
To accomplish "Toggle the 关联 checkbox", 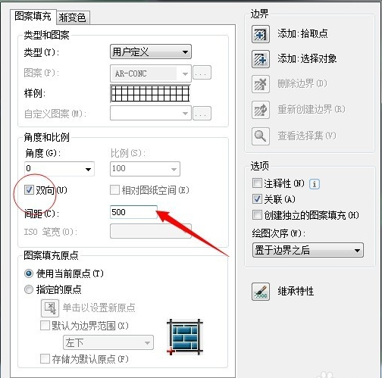I will (x=257, y=199).
